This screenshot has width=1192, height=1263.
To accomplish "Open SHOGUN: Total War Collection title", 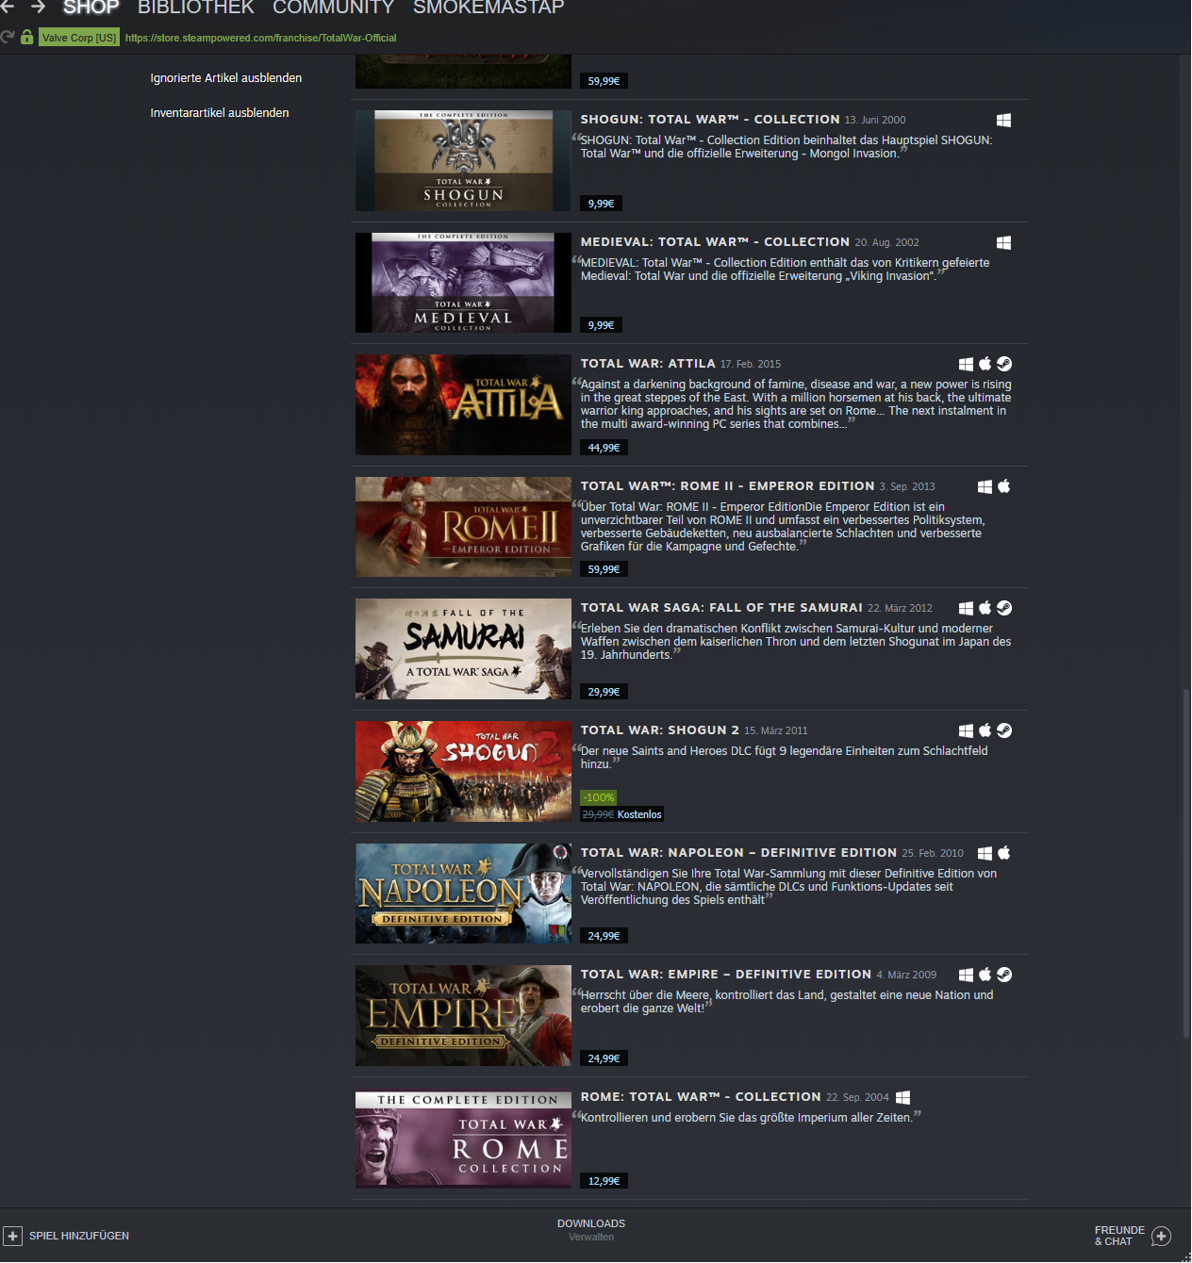I will tap(710, 120).
